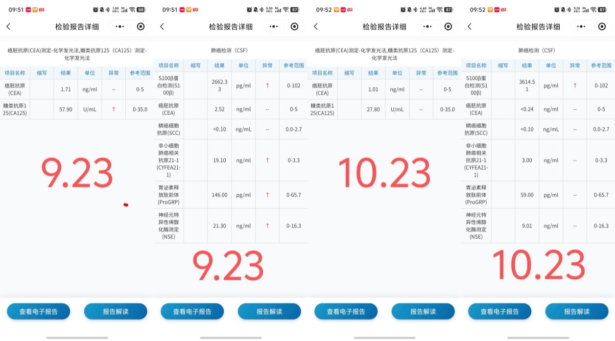Open three-dot menu on screen with CA125 27.80
Viewport: 615px width, 341px height.
click(427, 27)
